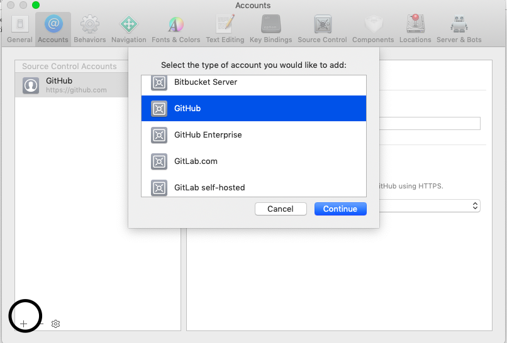The width and height of the screenshot is (507, 343).
Task: Select GitHub Enterprise account type
Action: point(254,134)
